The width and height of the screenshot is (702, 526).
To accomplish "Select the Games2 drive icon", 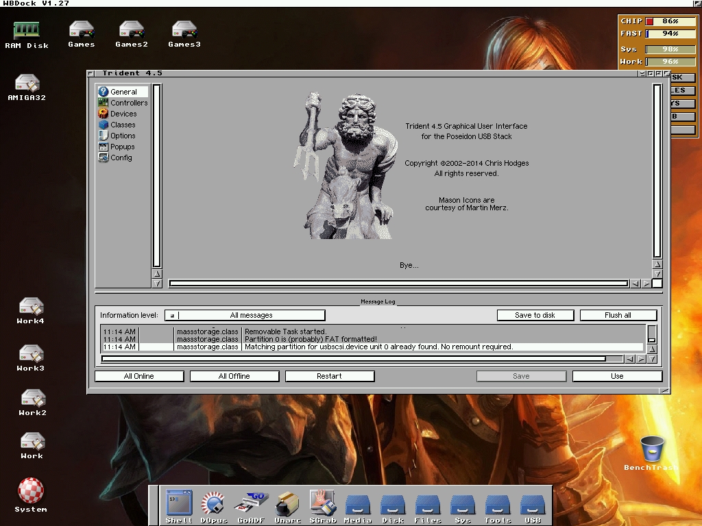I will point(131,34).
